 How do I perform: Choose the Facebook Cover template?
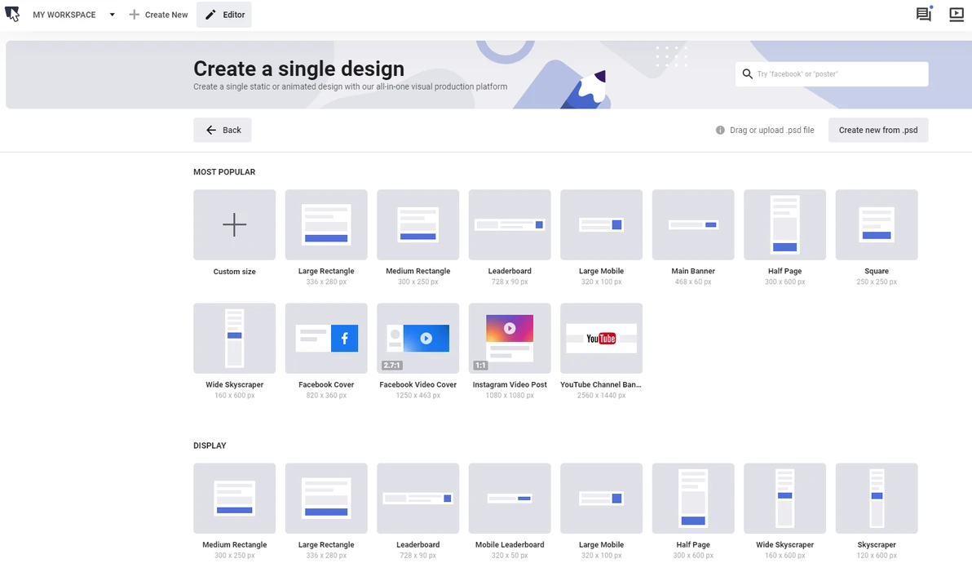click(326, 339)
